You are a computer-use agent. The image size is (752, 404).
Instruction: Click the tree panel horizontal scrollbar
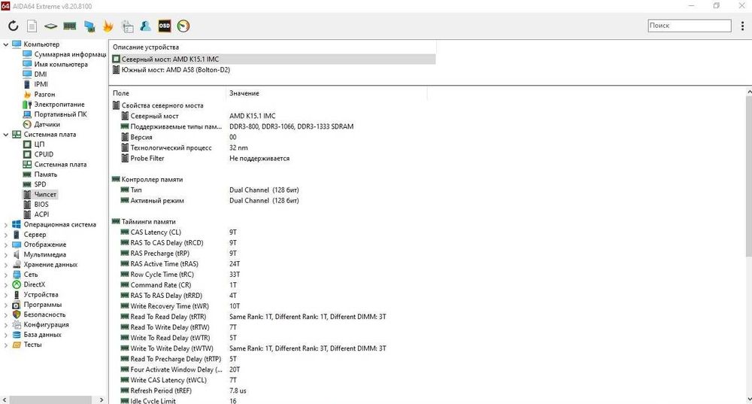pyautogui.click(x=50, y=399)
